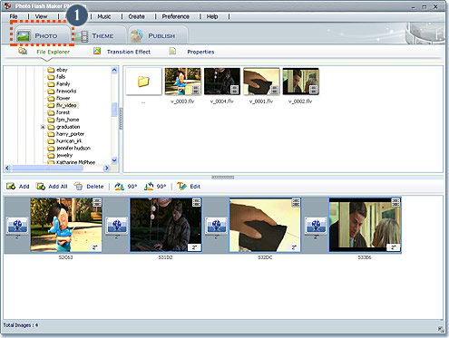This screenshot has height=338, width=449.
Task: Rotate clockwise with second 90° icon
Action: [x=149, y=186]
